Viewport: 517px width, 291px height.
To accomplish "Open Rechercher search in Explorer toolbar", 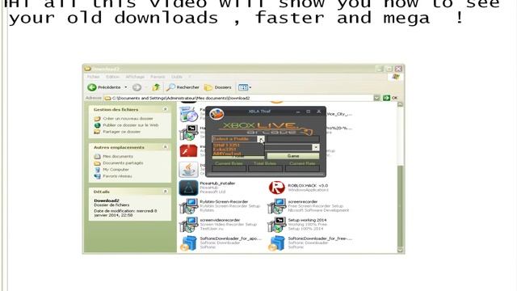I will (x=183, y=87).
